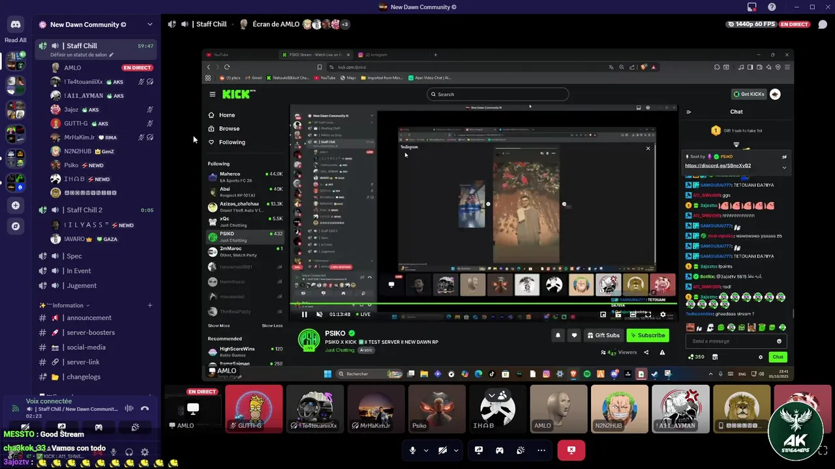This screenshot has width=835, height=469.
Task: Click the Gift Subs button
Action: pyautogui.click(x=603, y=335)
